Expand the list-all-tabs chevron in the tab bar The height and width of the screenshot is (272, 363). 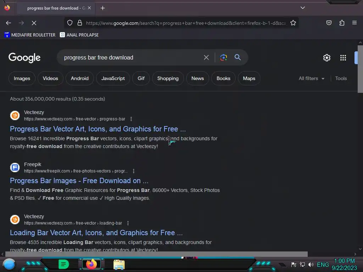[303, 8]
